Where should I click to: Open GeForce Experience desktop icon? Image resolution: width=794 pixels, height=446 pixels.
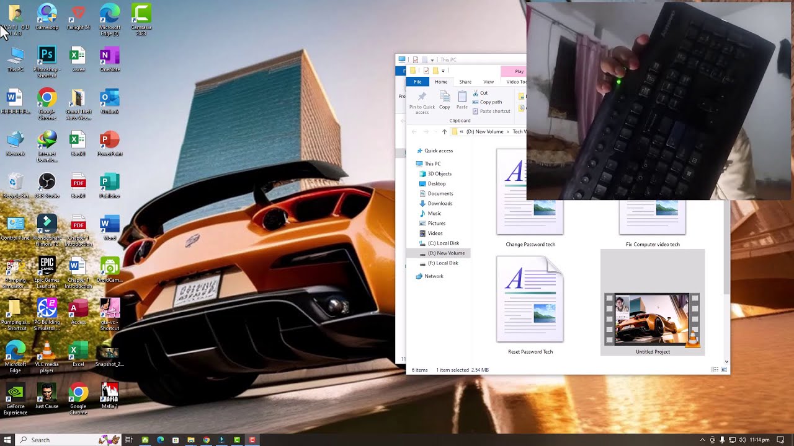(16, 399)
